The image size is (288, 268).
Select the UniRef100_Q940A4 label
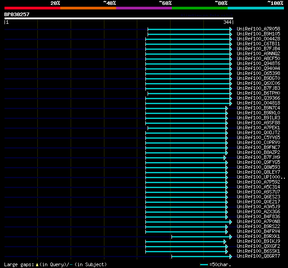pos(258,69)
